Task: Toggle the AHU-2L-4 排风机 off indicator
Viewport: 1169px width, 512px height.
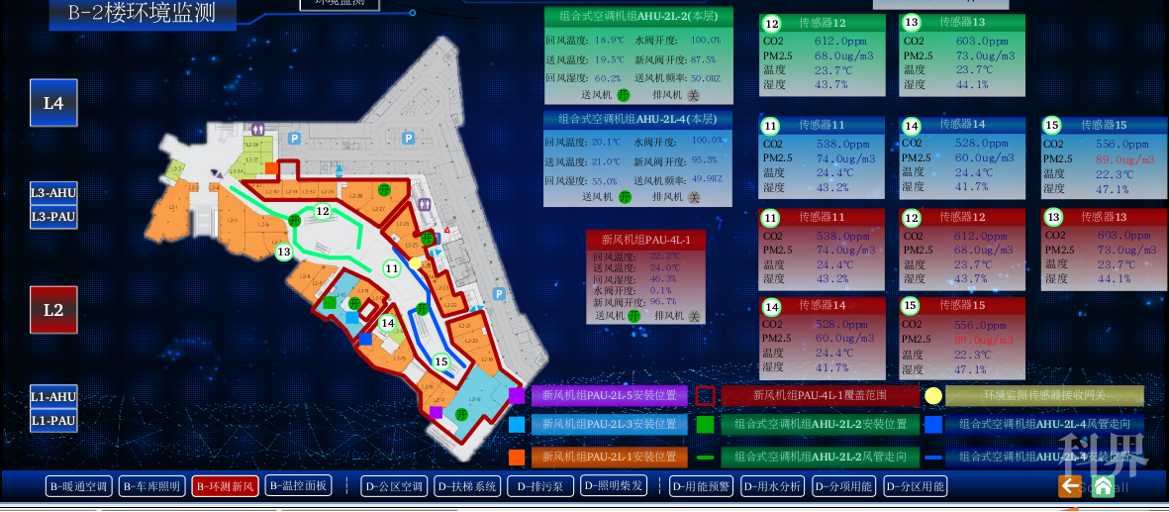Action: (x=693, y=197)
